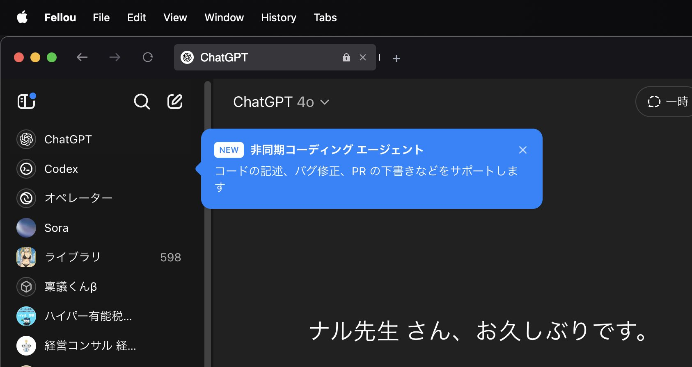Click the Codex terminal icon
The width and height of the screenshot is (692, 367).
point(26,169)
